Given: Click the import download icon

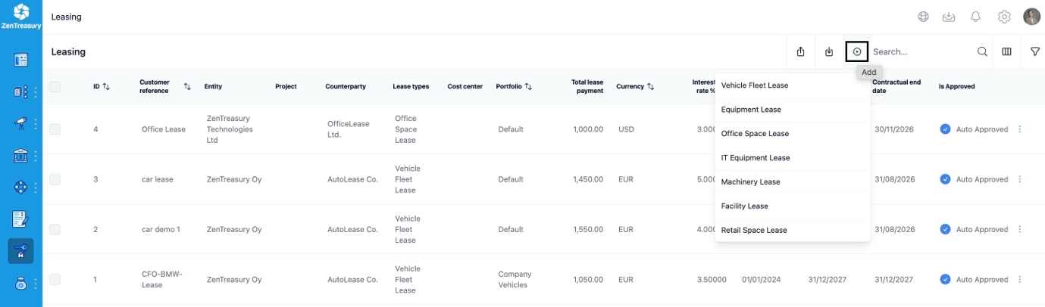Looking at the screenshot, I should [x=829, y=51].
